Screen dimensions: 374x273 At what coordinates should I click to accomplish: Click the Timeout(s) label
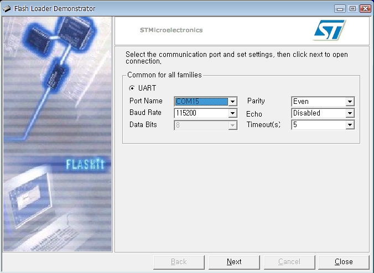point(263,124)
